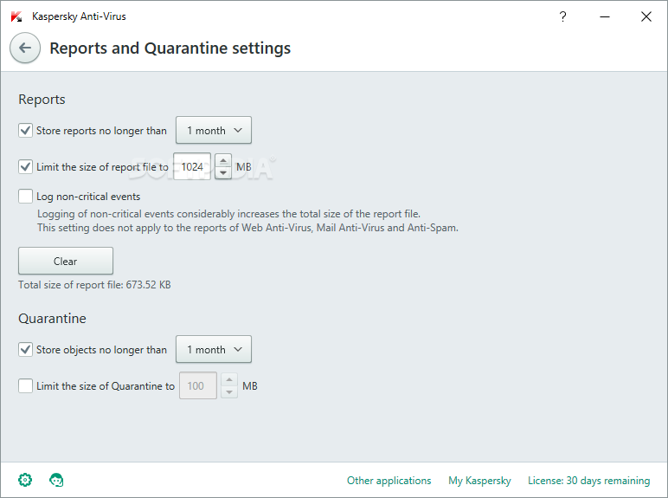Open help with the question mark icon
Viewport: 668px width, 498px height.
562,16
